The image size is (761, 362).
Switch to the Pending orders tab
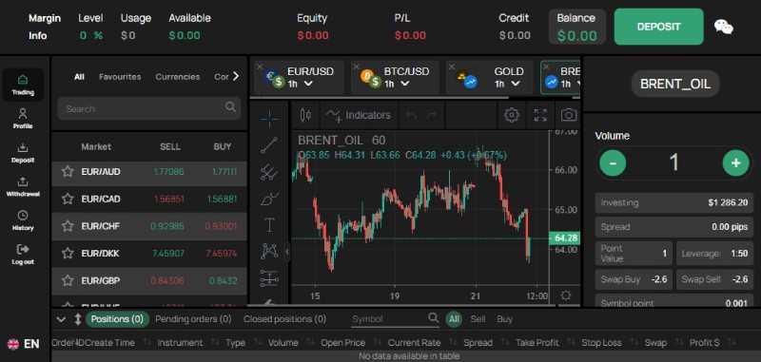click(x=193, y=319)
